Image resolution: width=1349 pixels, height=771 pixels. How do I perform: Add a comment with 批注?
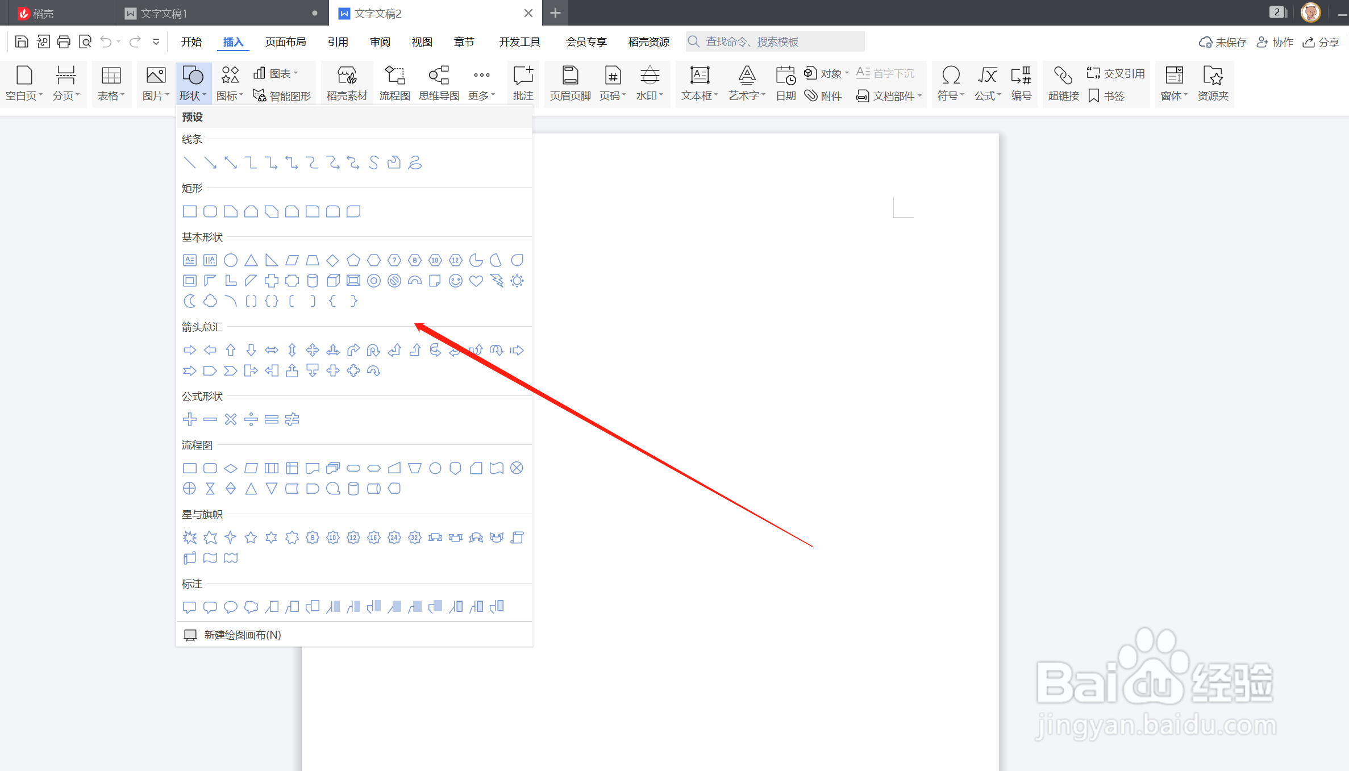click(x=523, y=83)
